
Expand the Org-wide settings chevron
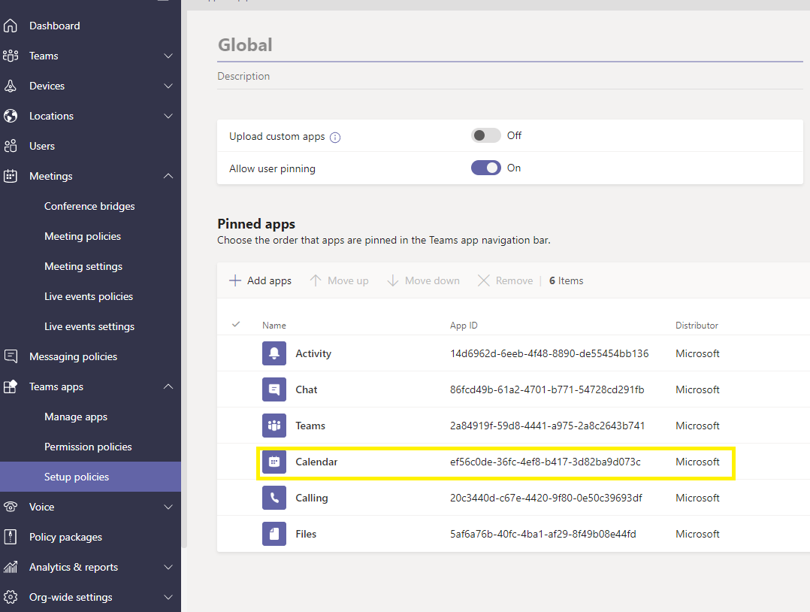point(168,597)
